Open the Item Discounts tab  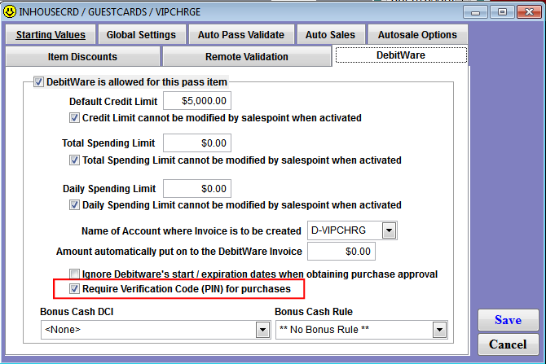tap(82, 56)
